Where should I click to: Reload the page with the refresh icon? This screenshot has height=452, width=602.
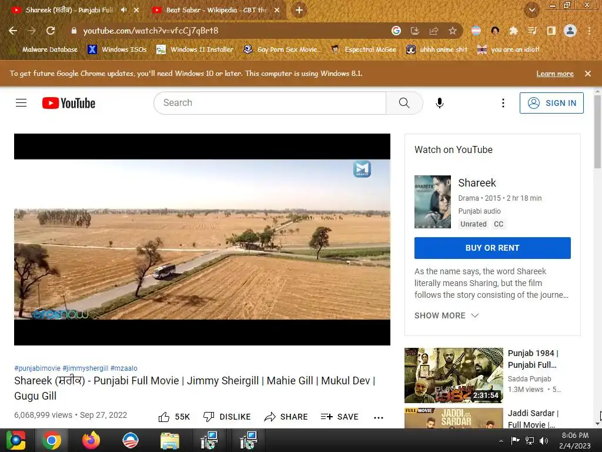pyautogui.click(x=51, y=31)
